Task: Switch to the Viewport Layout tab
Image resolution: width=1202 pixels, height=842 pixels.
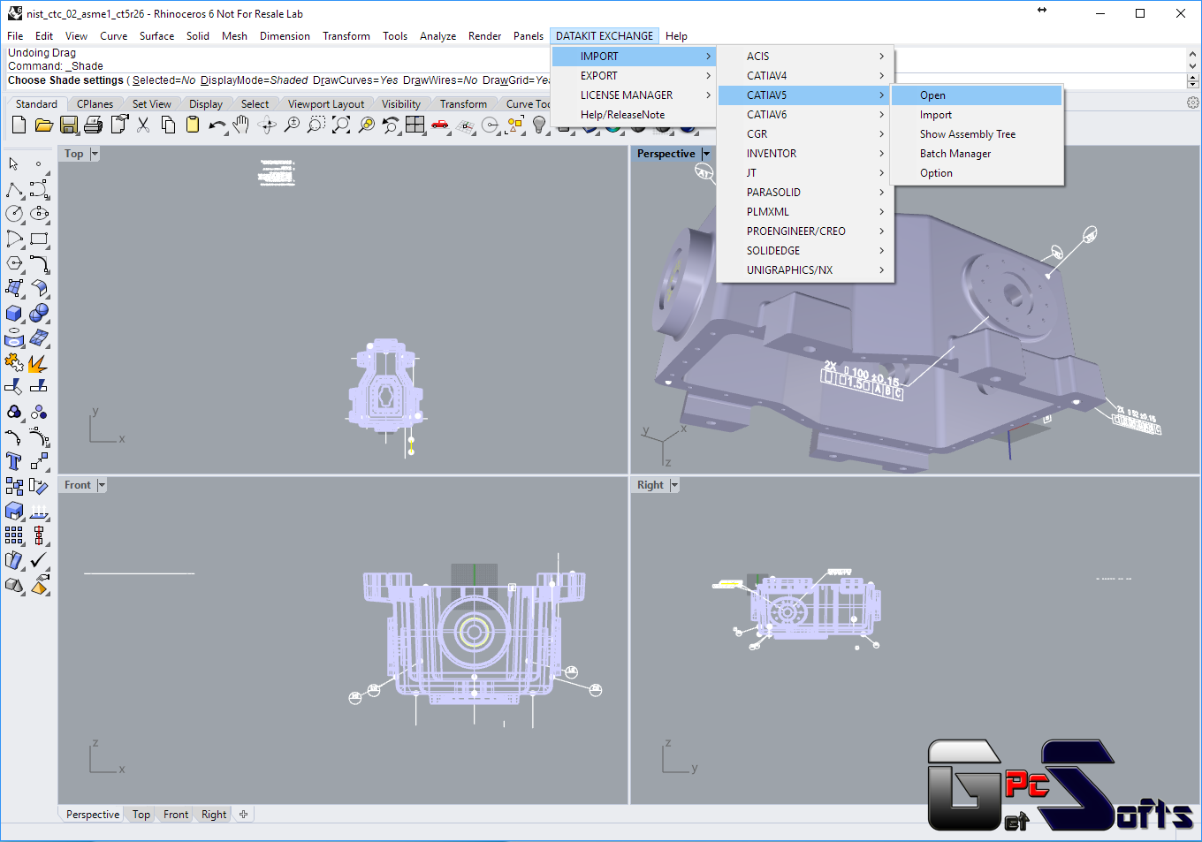Action: click(325, 104)
